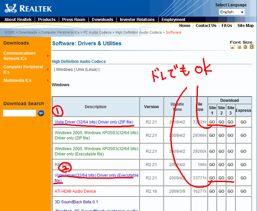This screenshot has height=211, width=257.
Task: Open the Press Room menu
Action: 73,19
